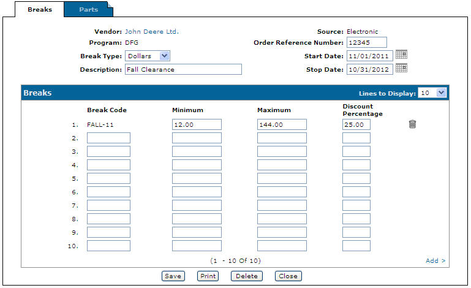The width and height of the screenshot is (471, 288).
Task: Click the (1 - 10 Of 10) pagination text
Action: [x=235, y=260]
